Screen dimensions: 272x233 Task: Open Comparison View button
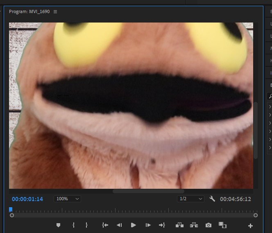click(x=222, y=225)
